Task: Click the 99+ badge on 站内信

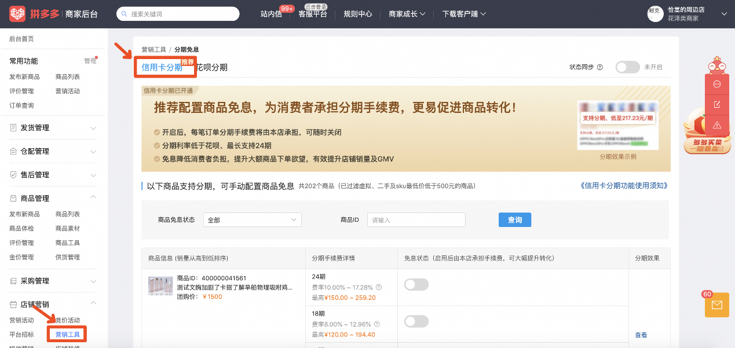Action: [x=287, y=8]
